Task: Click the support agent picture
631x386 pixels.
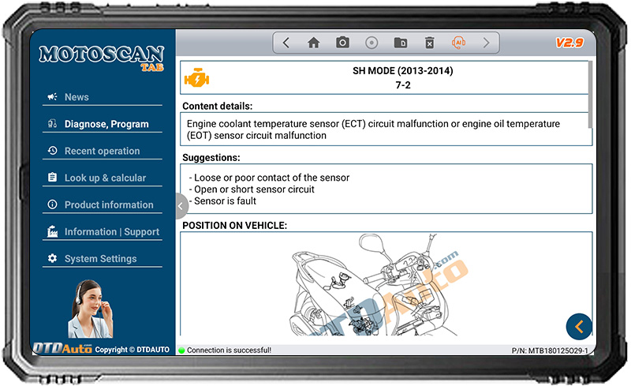Action: click(x=91, y=309)
